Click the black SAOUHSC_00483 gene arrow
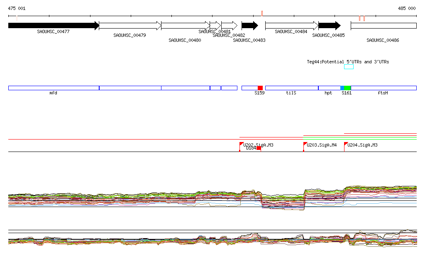Screen dimensions: 425x253 click(x=249, y=26)
